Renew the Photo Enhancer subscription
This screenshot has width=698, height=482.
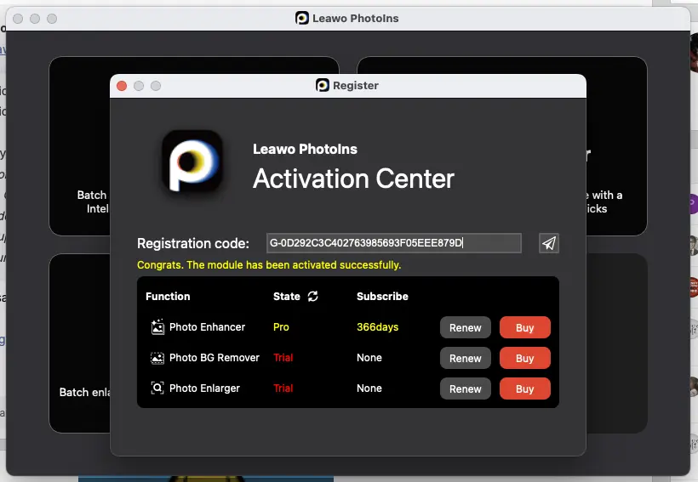pyautogui.click(x=465, y=327)
